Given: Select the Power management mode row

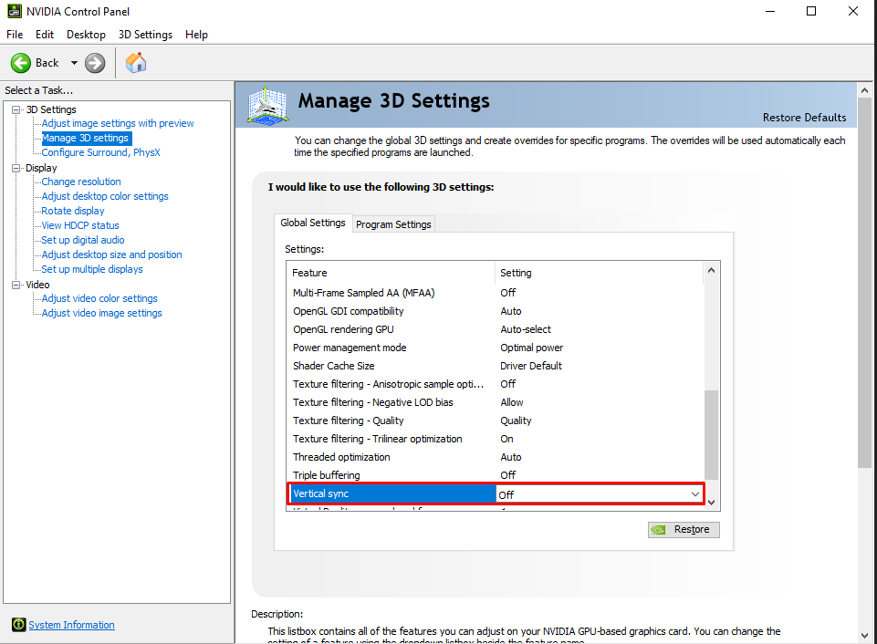Looking at the screenshot, I should (x=495, y=348).
